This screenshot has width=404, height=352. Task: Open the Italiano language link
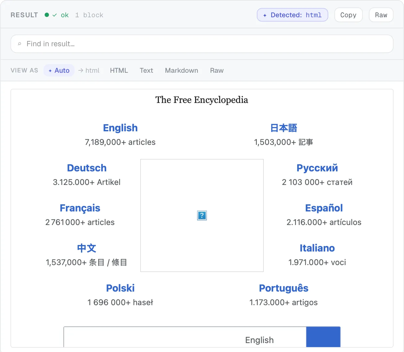(317, 248)
